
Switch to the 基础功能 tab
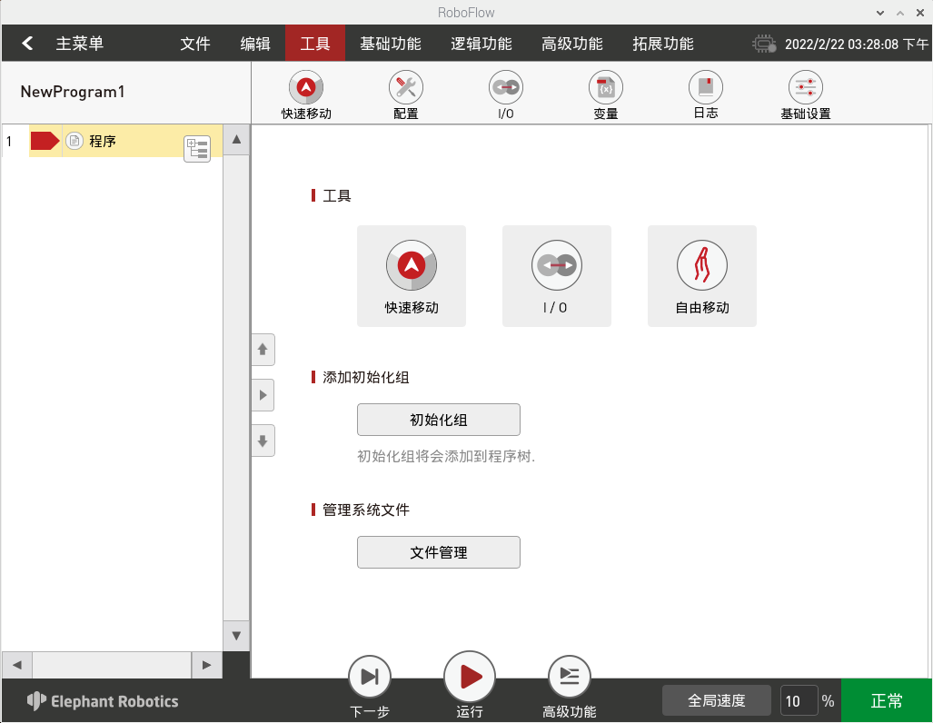(390, 44)
